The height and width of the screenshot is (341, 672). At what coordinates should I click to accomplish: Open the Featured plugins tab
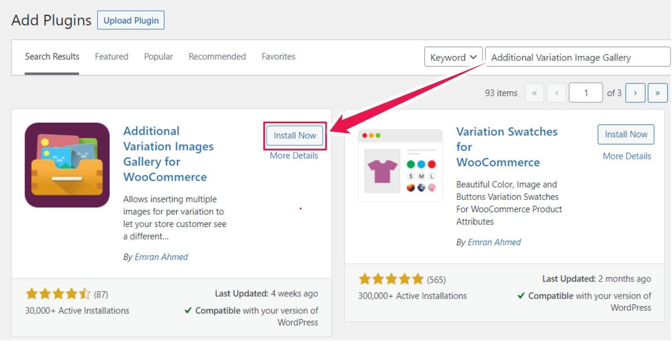pos(111,57)
